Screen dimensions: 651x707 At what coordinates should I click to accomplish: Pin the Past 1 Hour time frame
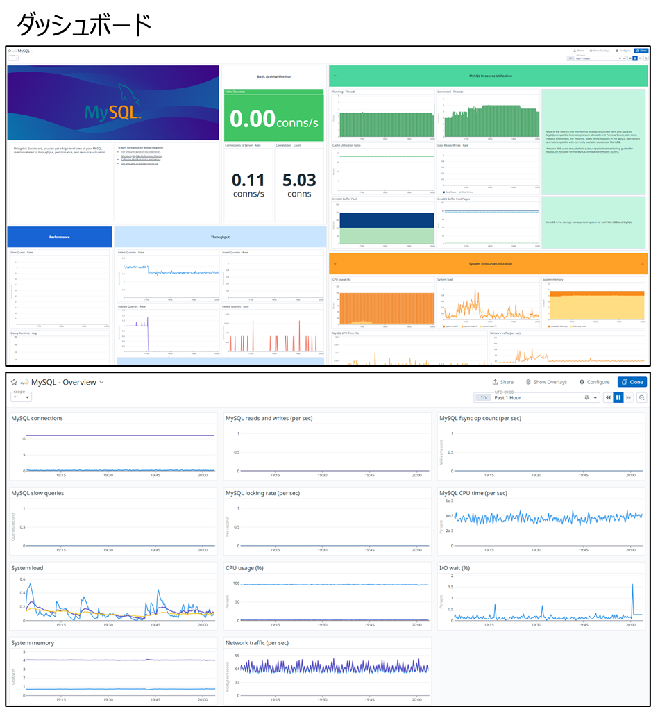[586, 397]
